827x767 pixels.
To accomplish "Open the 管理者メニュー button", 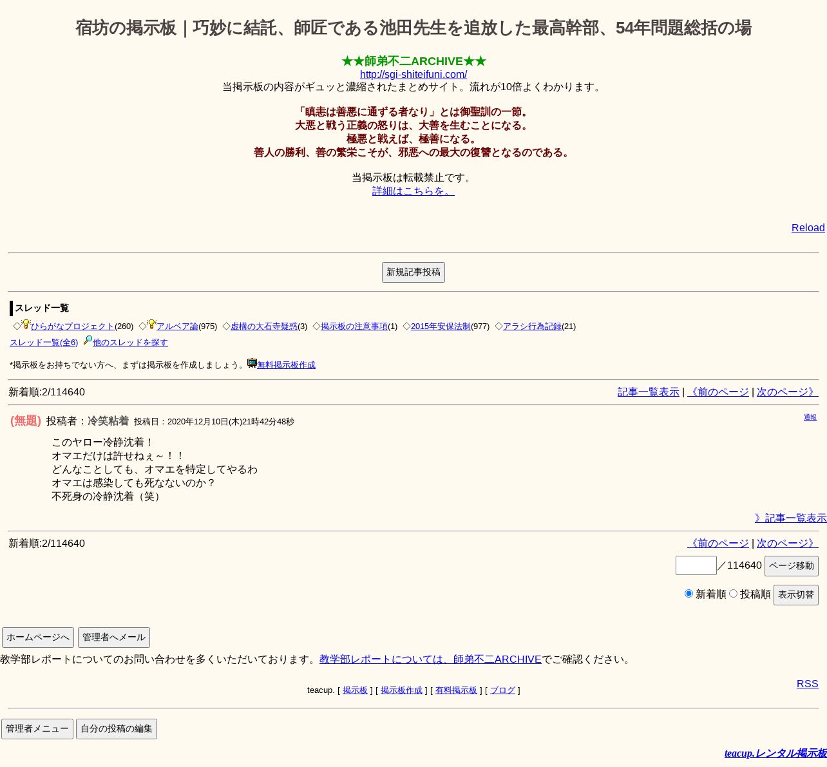I will tap(37, 729).
